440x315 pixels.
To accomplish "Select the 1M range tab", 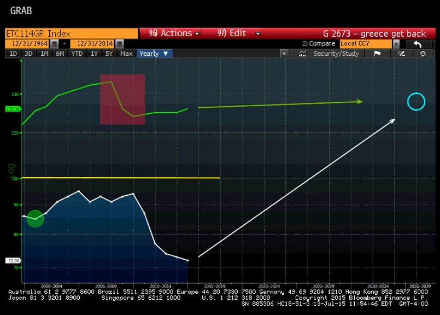I will pos(44,54).
